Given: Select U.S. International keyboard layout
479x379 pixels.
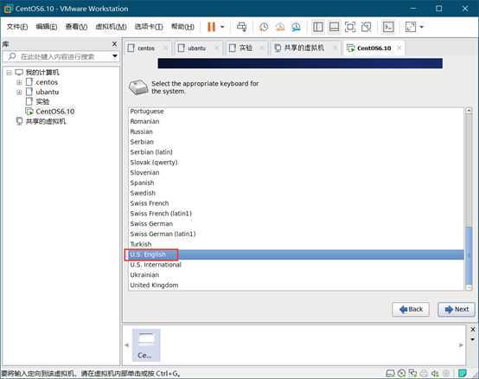Looking at the screenshot, I should (x=296, y=265).
